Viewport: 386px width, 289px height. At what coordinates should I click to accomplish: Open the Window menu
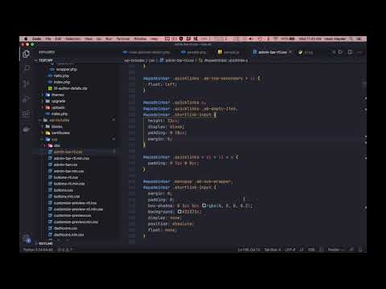pyautogui.click(x=141, y=39)
